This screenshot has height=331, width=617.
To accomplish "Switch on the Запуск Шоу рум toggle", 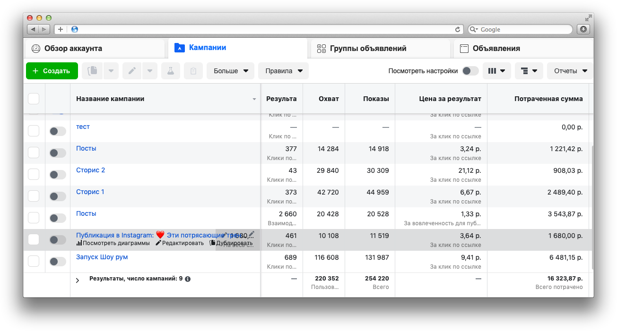I will (x=58, y=262).
